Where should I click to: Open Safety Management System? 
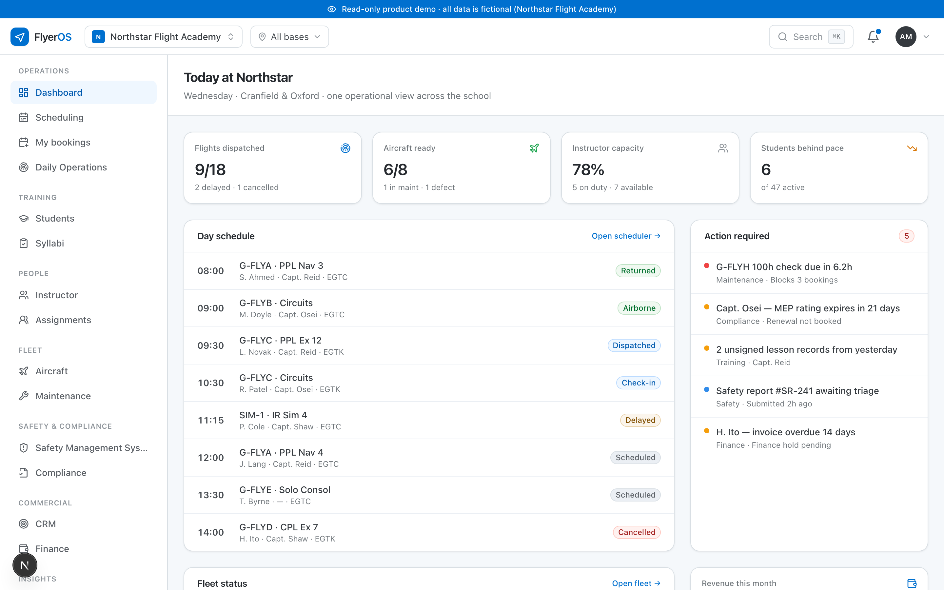pyautogui.click(x=84, y=448)
